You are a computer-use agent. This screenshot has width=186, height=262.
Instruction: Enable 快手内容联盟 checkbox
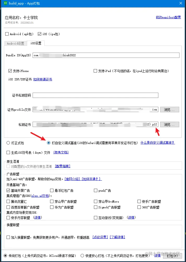pyautogui.click(x=8, y=218)
